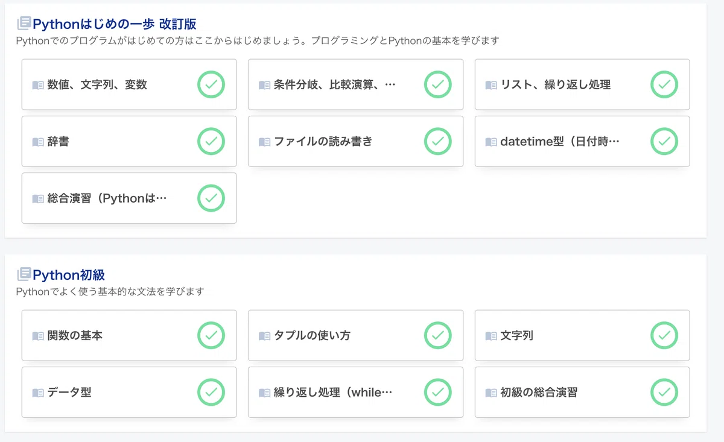
Task: Click the book icon beside データ型
Action: tap(38, 393)
